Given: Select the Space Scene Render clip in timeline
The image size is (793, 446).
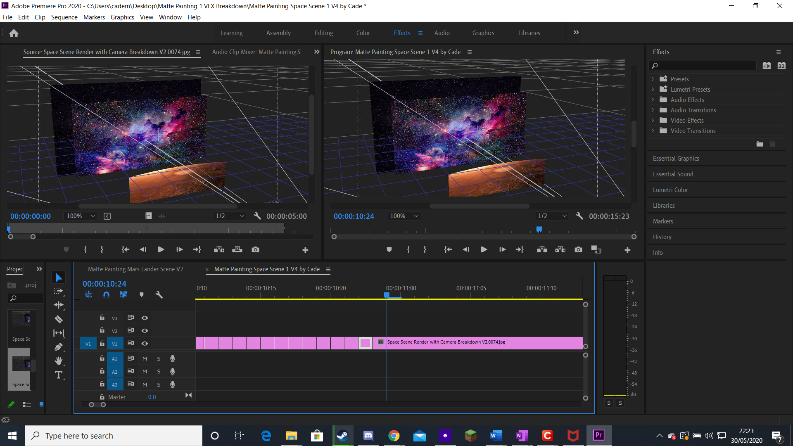Looking at the screenshot, I should click(477, 343).
